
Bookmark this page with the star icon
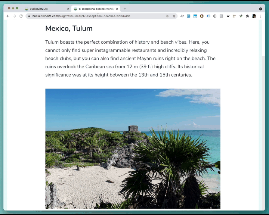coord(174,16)
